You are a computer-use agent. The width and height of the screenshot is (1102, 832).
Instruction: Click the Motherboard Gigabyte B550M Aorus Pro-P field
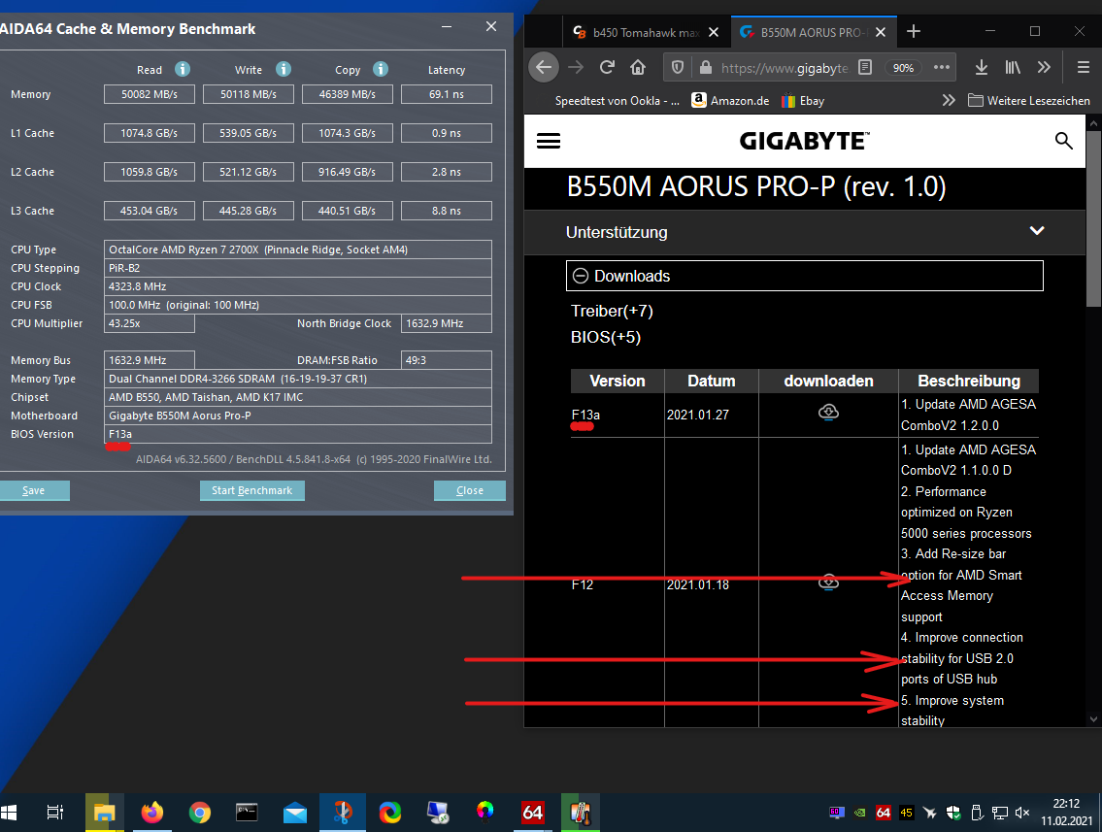[x=298, y=416]
